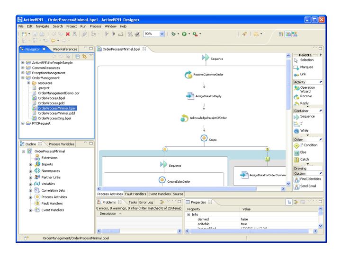
Task: Select the While container in Palette
Action: 301,131
